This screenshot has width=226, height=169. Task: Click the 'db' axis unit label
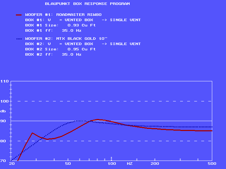point(3,111)
